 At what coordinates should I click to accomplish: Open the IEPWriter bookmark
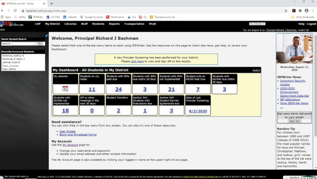pyautogui.click(x=36, y=17)
